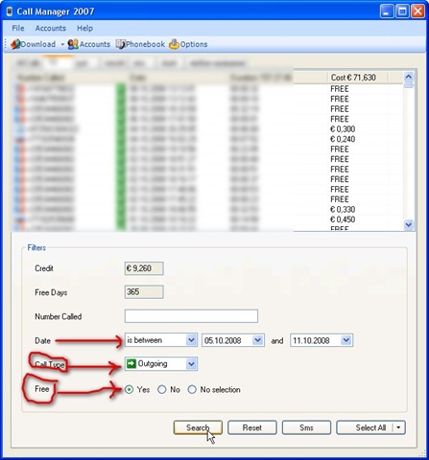Screen dimensions: 429x460
Task: Select the Free Yes radio button
Action: pos(129,389)
